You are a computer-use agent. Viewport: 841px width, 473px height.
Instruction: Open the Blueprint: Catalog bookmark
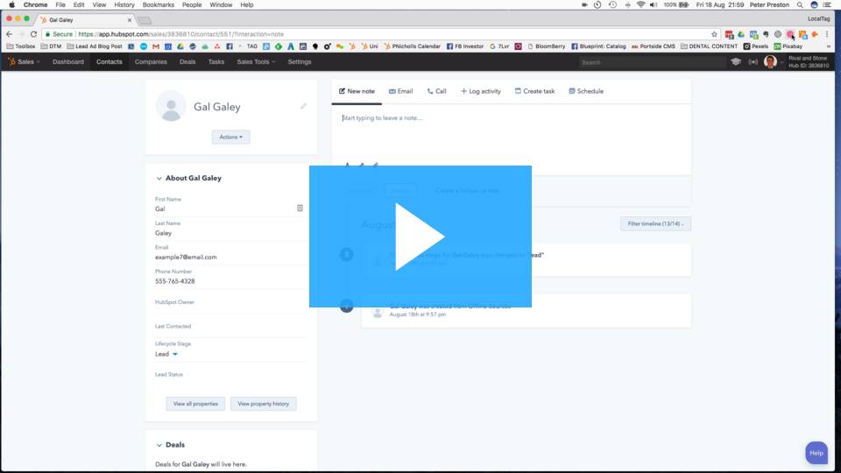[x=598, y=46]
